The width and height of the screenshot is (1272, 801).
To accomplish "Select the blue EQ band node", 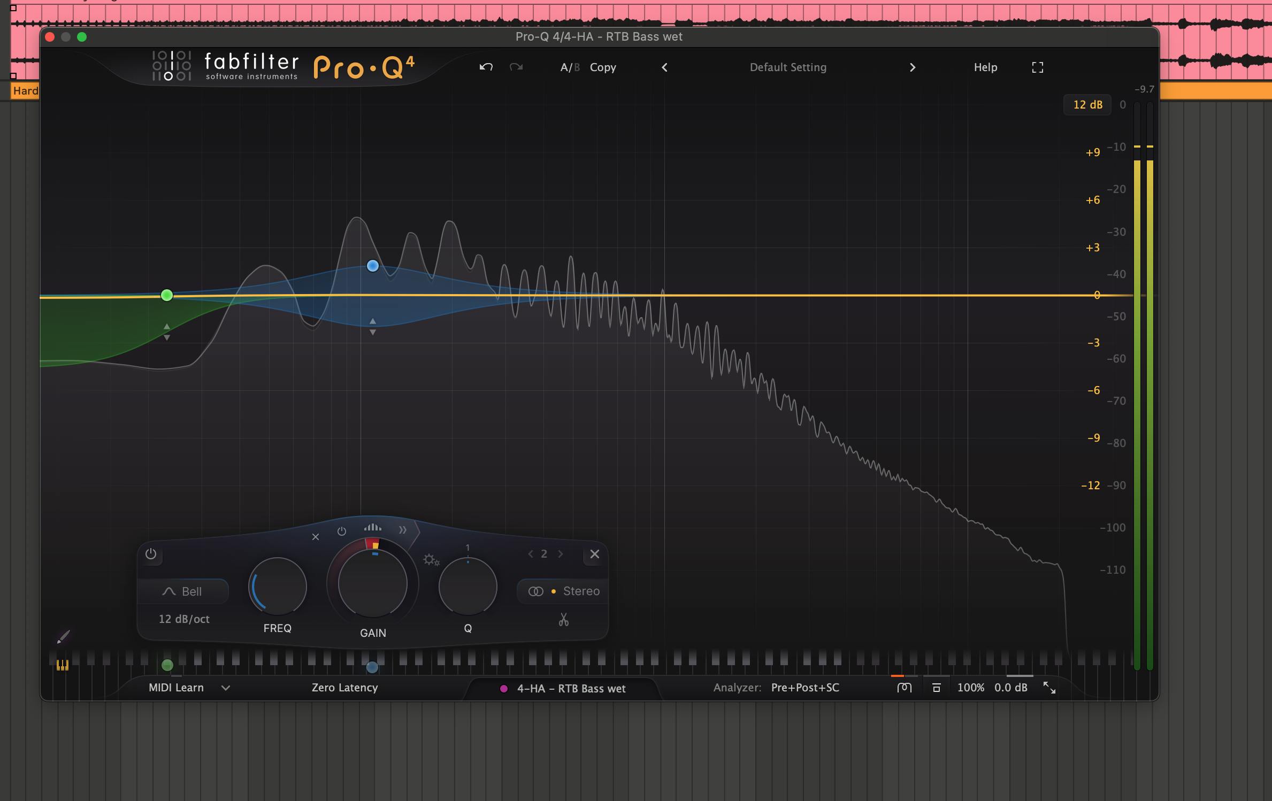I will point(373,266).
